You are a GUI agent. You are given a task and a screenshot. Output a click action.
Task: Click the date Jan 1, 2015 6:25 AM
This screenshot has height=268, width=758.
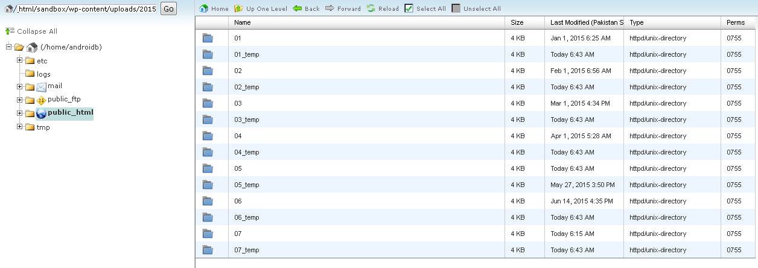581,38
